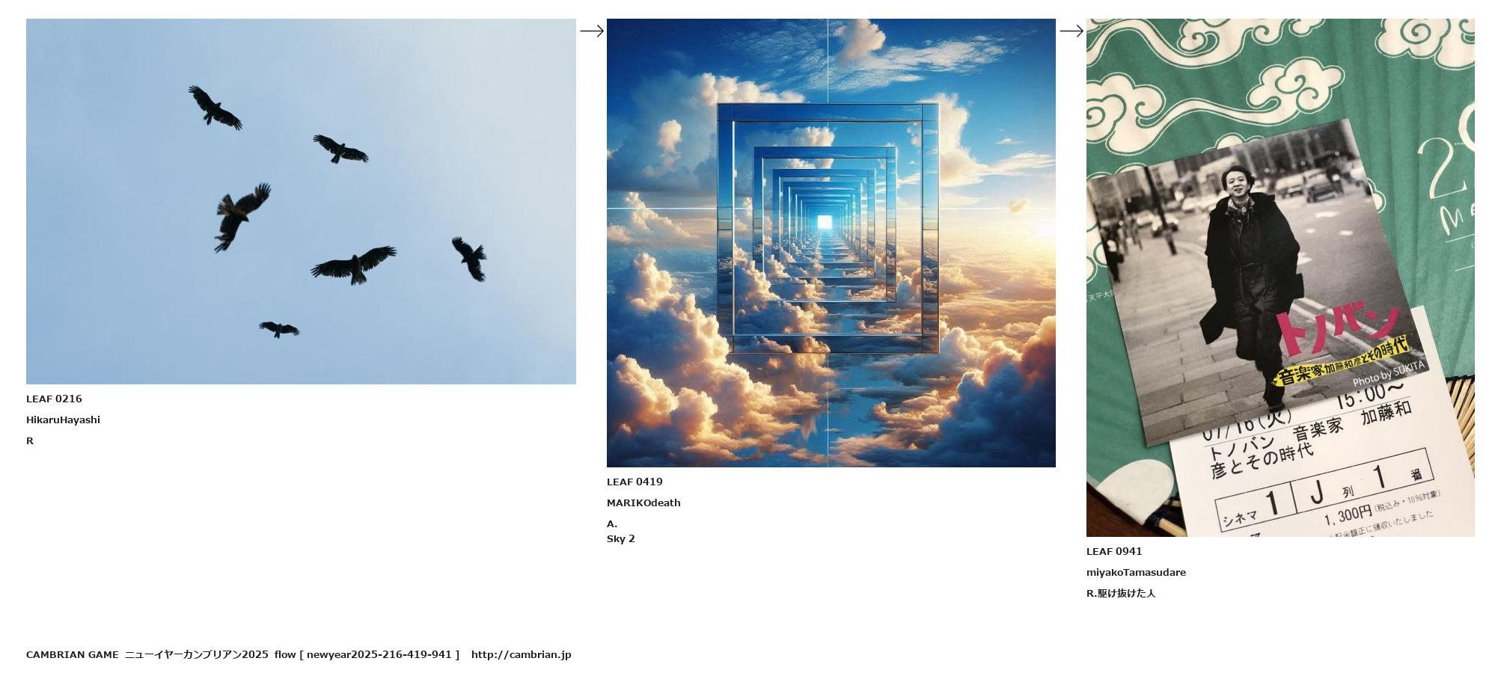Image resolution: width=1501 pixels, height=673 pixels.
Task: Click the http://cambrian.jp link
Action: click(x=521, y=655)
